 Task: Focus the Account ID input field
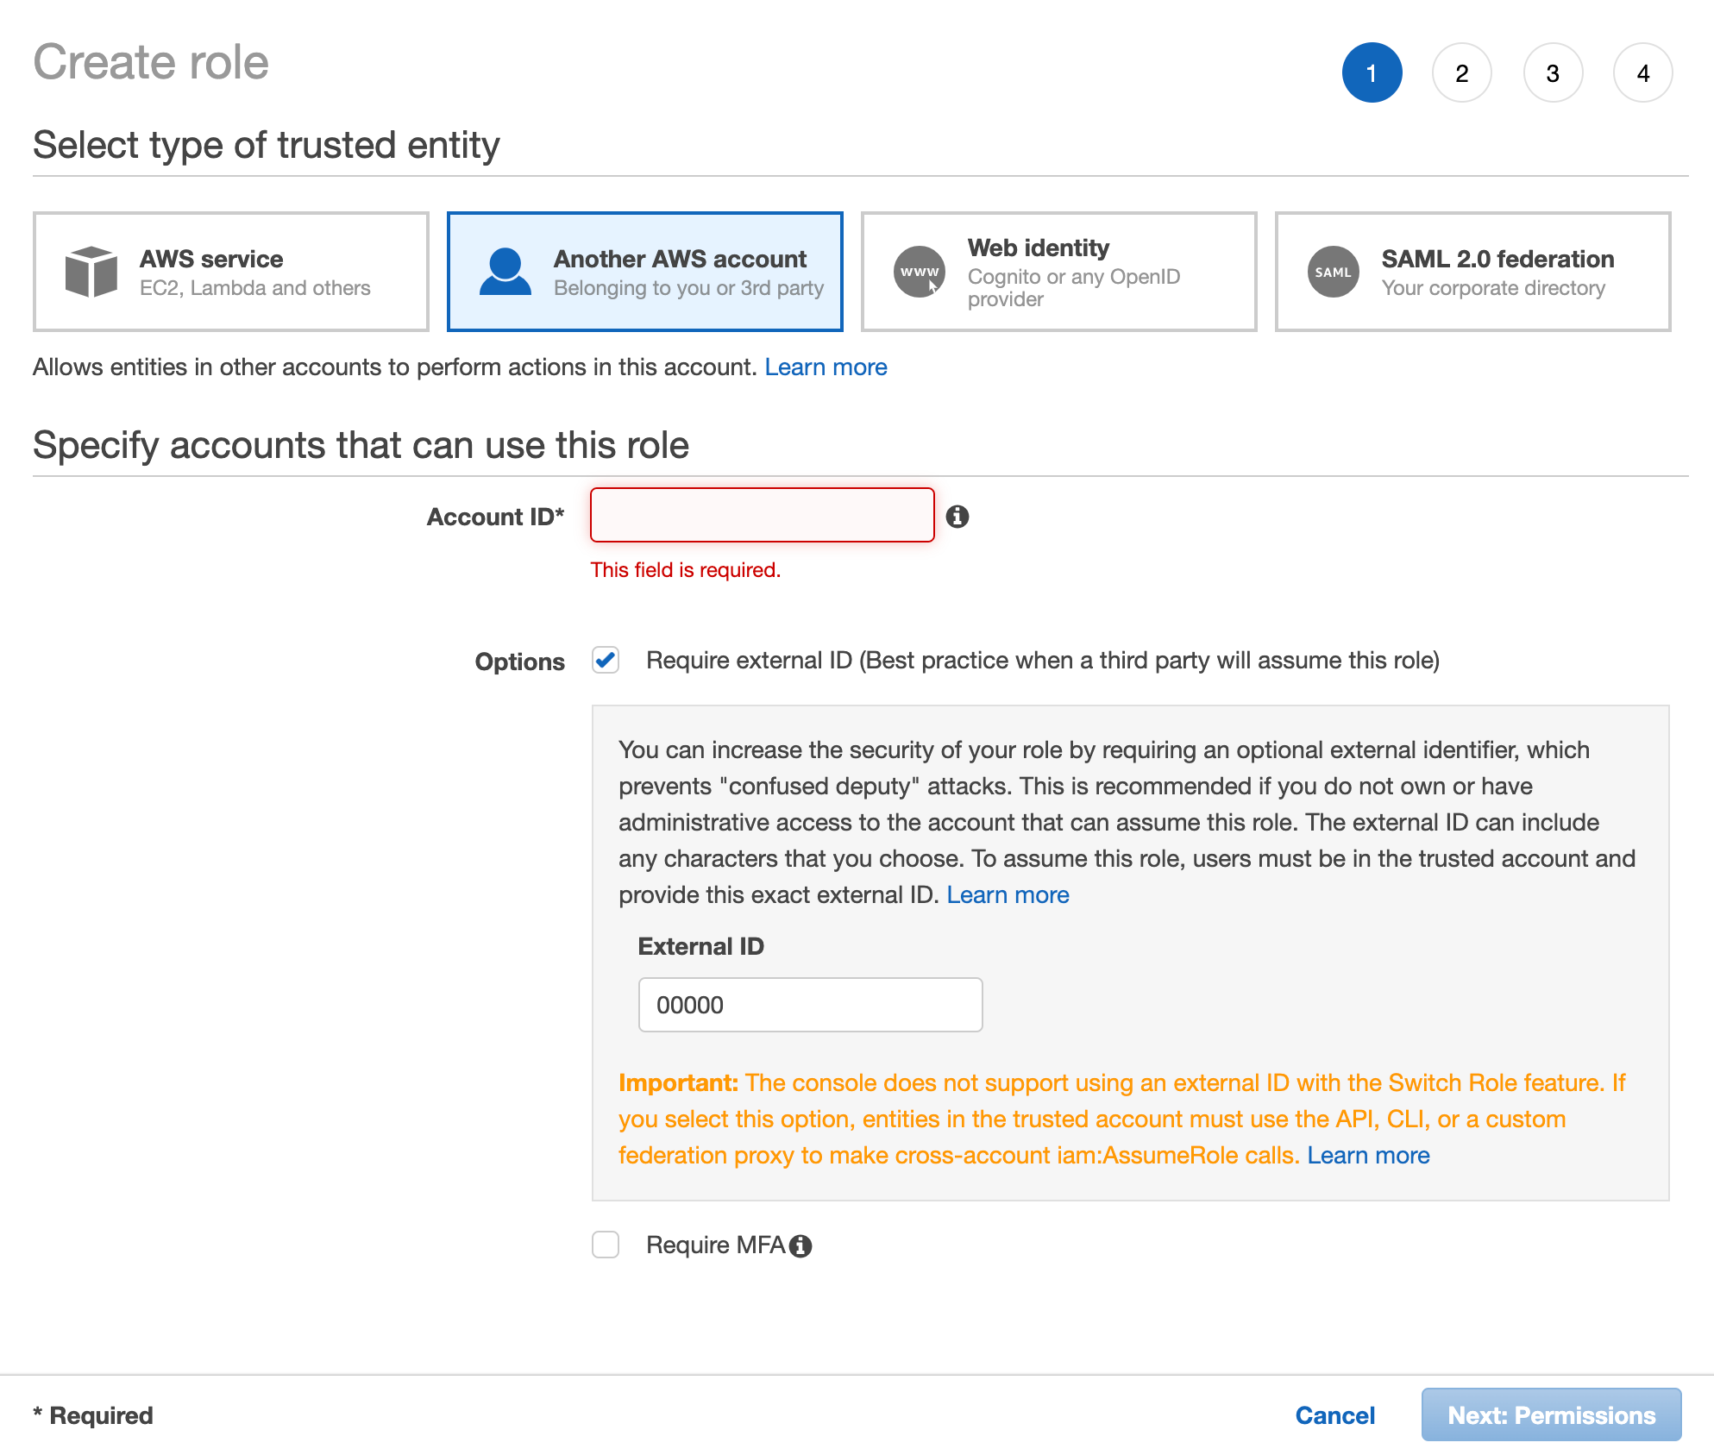762,516
